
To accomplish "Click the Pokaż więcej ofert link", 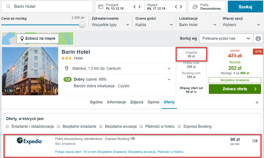I will [x=119, y=152].
